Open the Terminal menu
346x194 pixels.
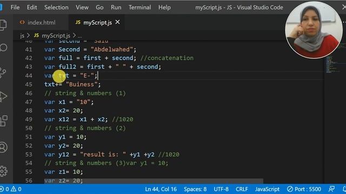pyautogui.click(x=140, y=7)
